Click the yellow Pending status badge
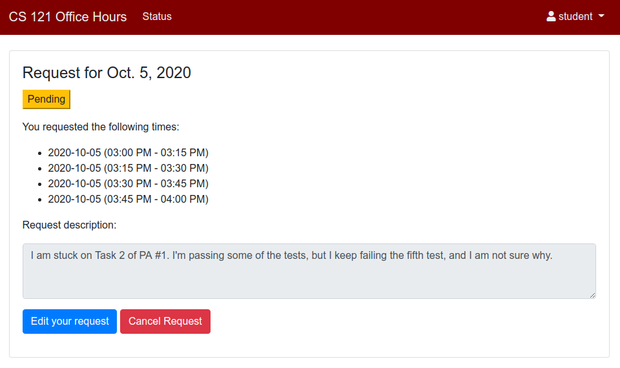This screenshot has width=620, height=368. (46, 99)
